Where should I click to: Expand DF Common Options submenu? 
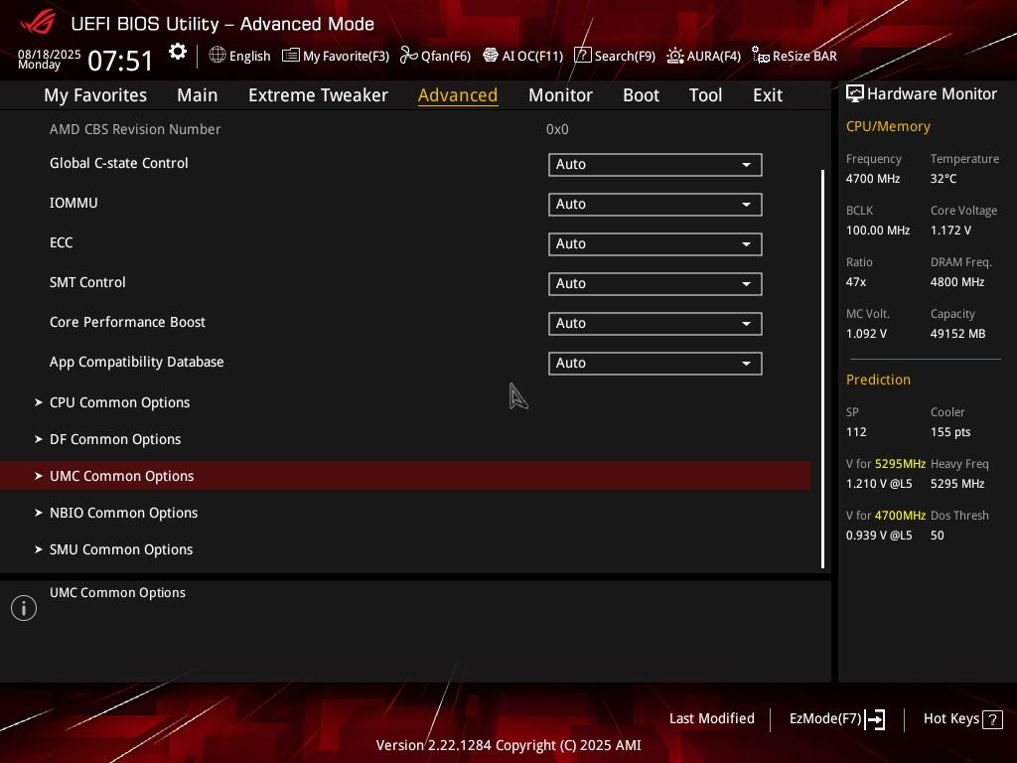pos(405,439)
